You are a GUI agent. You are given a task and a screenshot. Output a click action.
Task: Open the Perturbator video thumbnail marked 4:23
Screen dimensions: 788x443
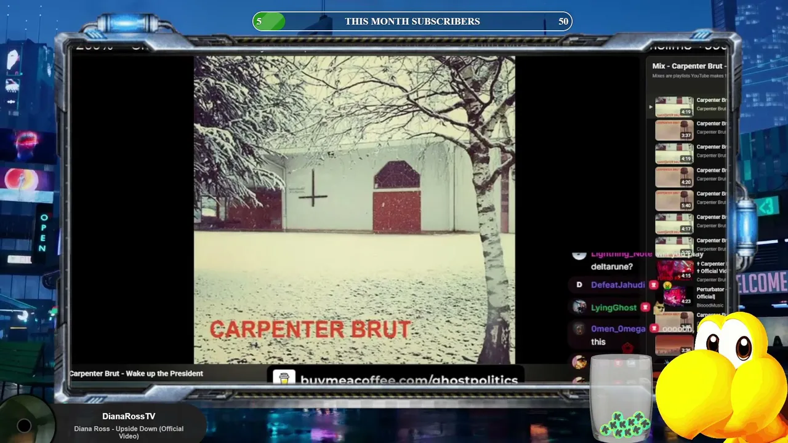(675, 296)
